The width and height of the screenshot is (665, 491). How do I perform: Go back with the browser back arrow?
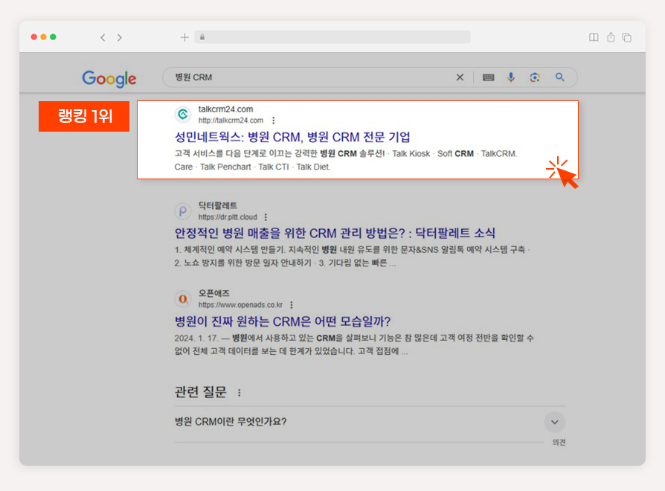pos(103,38)
